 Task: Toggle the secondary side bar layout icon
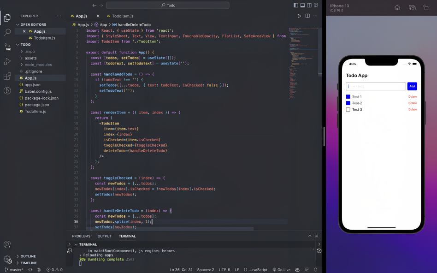click(309, 5)
